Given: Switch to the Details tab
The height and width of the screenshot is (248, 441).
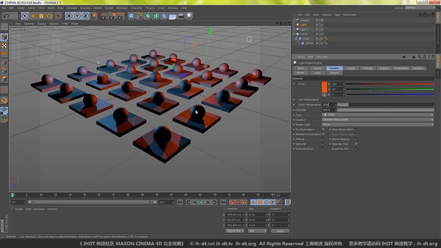Looking at the screenshot, I should [351, 68].
